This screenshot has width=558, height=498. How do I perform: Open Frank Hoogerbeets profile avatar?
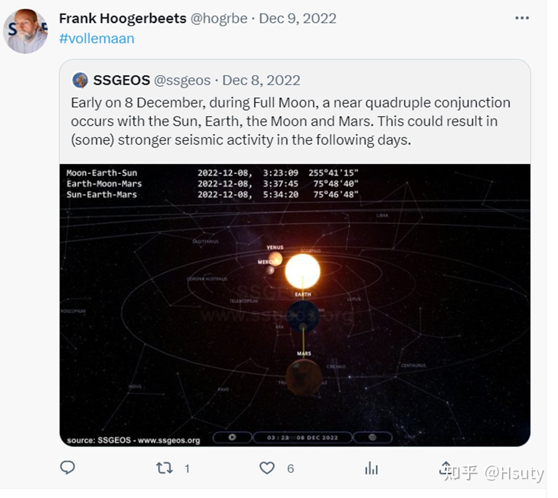tap(25, 31)
